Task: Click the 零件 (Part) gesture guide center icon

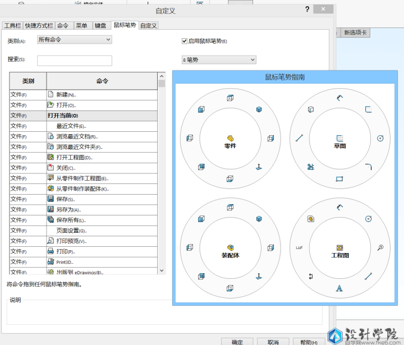Action: [x=230, y=137]
